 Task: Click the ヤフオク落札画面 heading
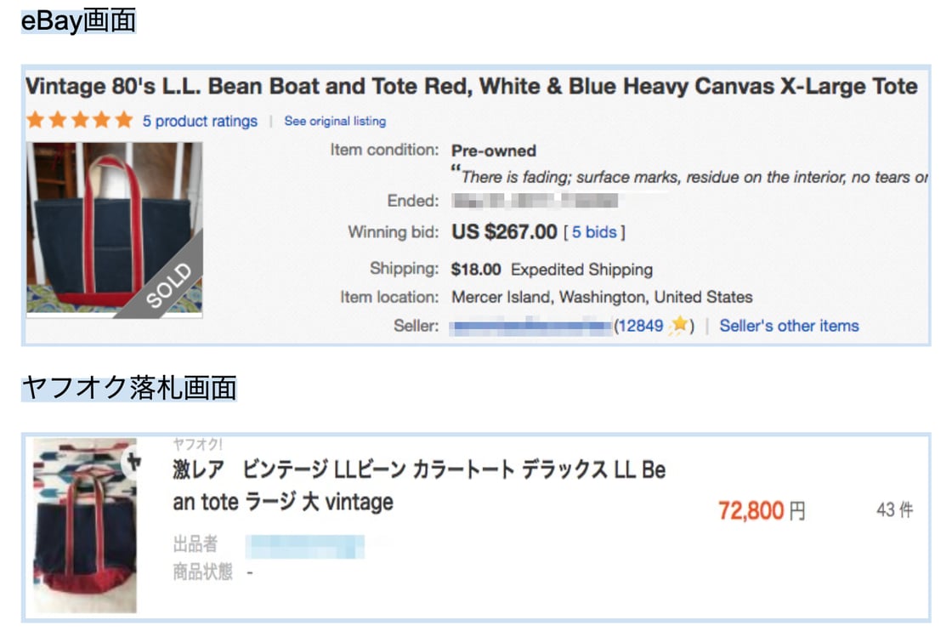128,388
